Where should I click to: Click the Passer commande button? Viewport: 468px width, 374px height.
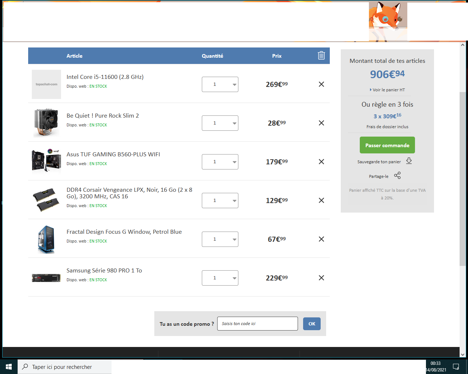pos(387,145)
